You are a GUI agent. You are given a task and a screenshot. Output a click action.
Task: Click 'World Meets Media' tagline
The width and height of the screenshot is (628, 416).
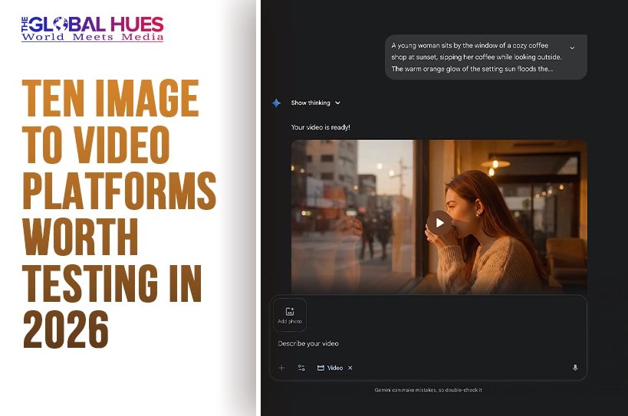(93, 38)
